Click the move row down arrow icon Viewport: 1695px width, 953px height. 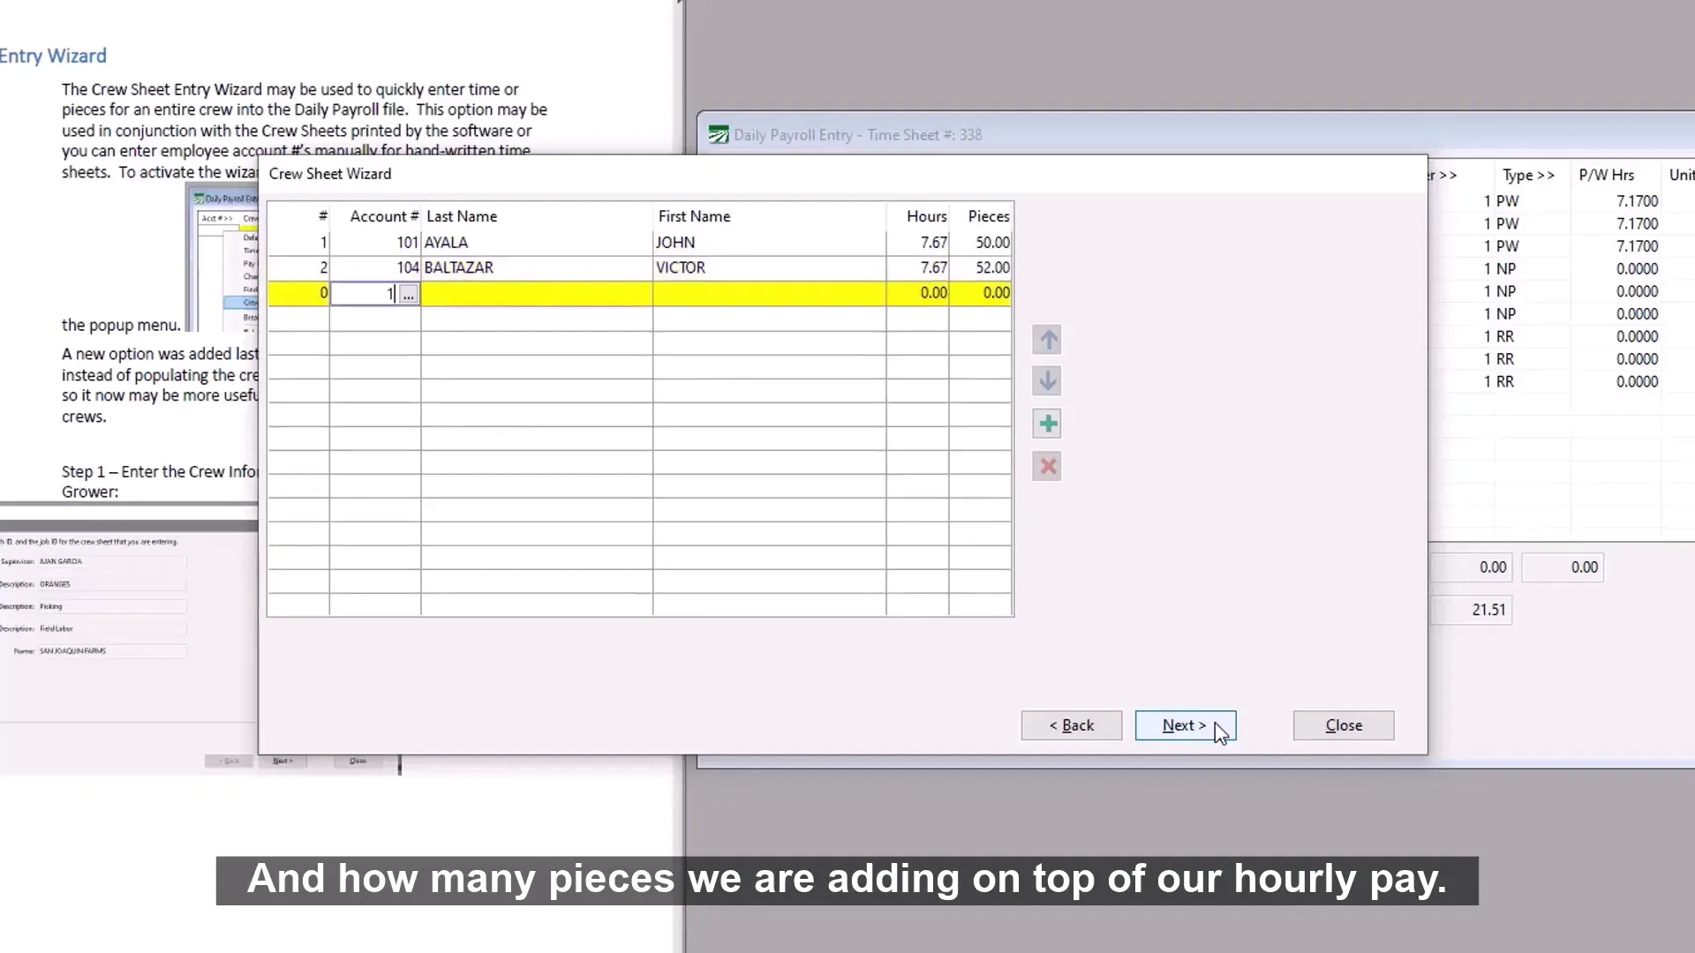coord(1047,381)
